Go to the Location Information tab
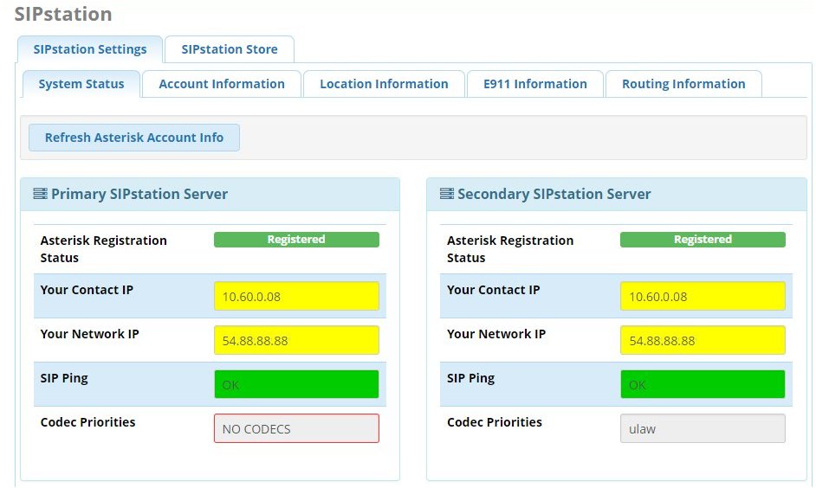The height and width of the screenshot is (488, 816). 384,84
